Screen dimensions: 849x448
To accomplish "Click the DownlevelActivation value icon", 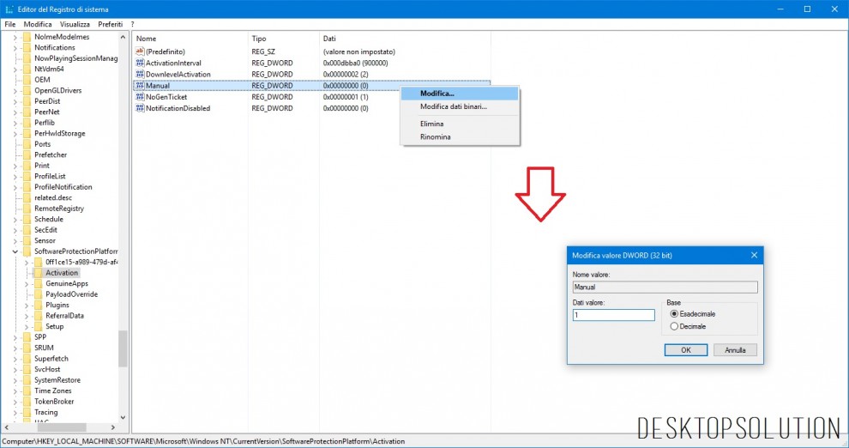I will (x=140, y=75).
